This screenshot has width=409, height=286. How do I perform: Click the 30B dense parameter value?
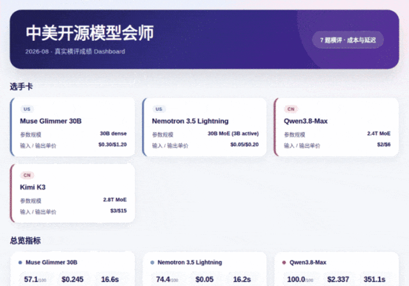[x=113, y=133]
